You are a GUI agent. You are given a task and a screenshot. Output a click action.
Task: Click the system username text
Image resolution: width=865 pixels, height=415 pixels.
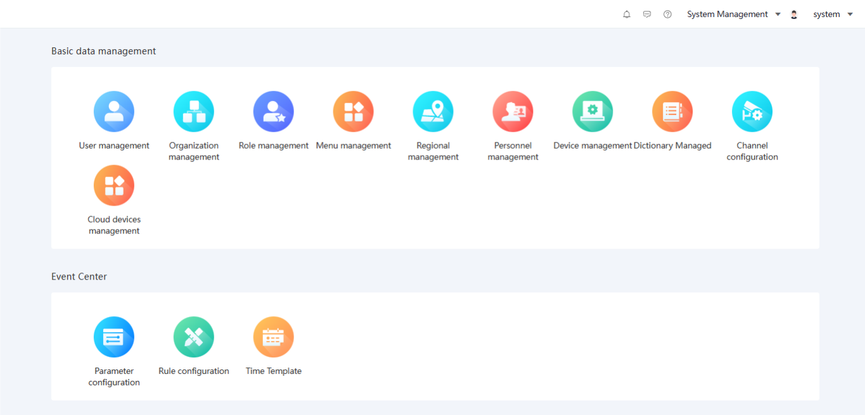(x=827, y=15)
